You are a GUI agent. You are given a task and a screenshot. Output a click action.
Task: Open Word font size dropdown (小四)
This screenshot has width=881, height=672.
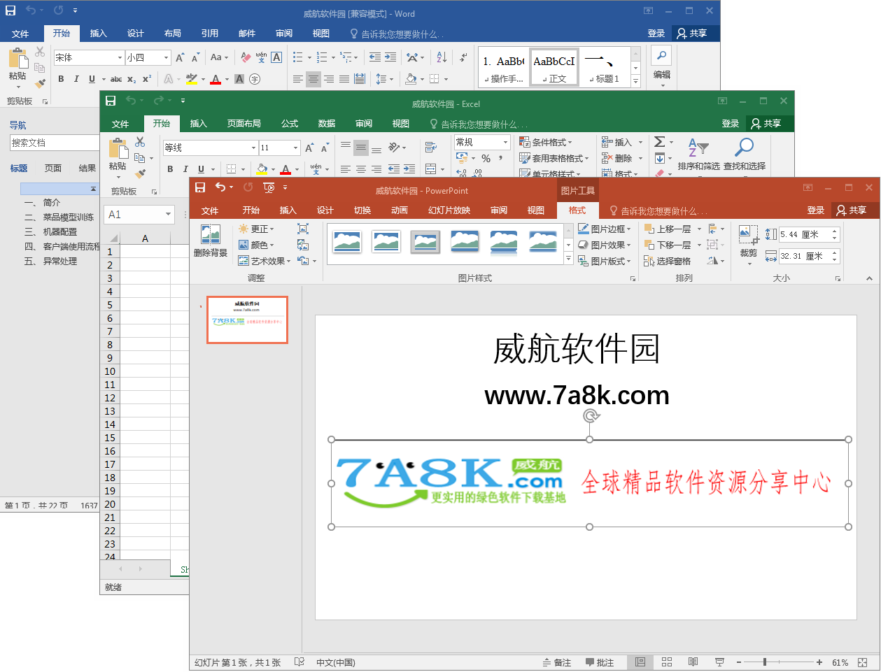pyautogui.click(x=166, y=57)
